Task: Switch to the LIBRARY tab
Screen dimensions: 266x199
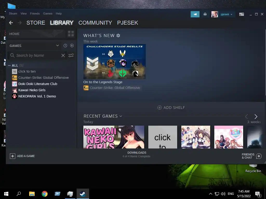Action: tap(62, 23)
